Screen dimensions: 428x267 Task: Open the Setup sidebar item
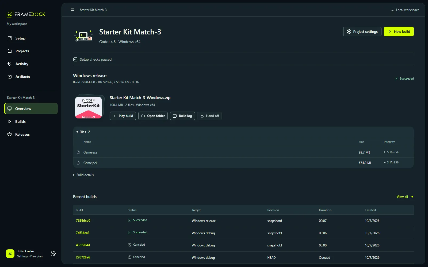point(31,38)
